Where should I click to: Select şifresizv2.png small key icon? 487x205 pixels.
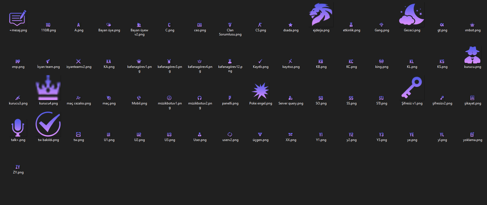442,98
